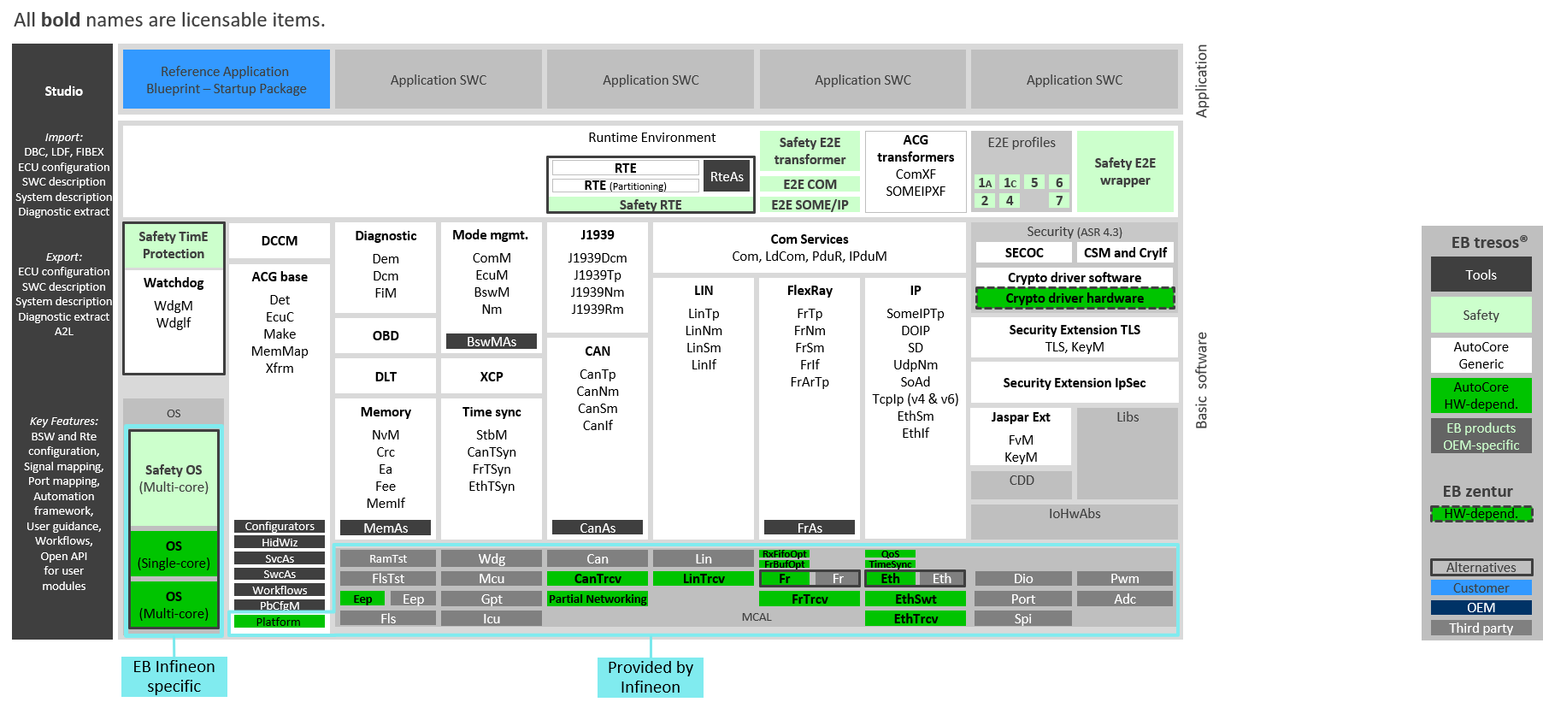The height and width of the screenshot is (708, 1543).
Task: Click the Reference Application Blueprint Startup Package block
Action: [x=226, y=80]
